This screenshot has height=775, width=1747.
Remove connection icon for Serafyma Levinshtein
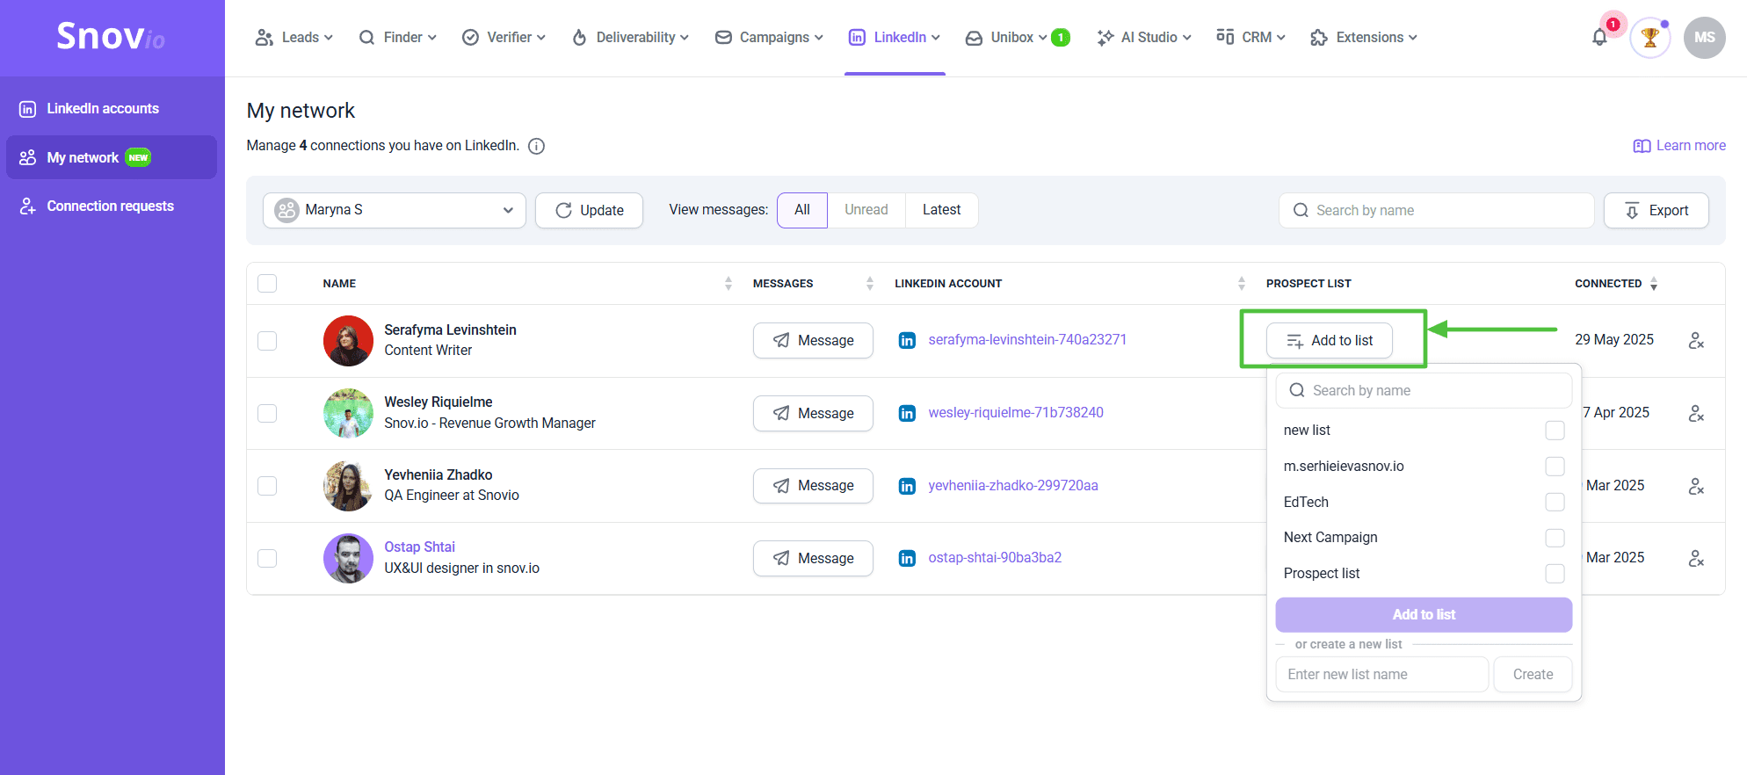tap(1696, 341)
